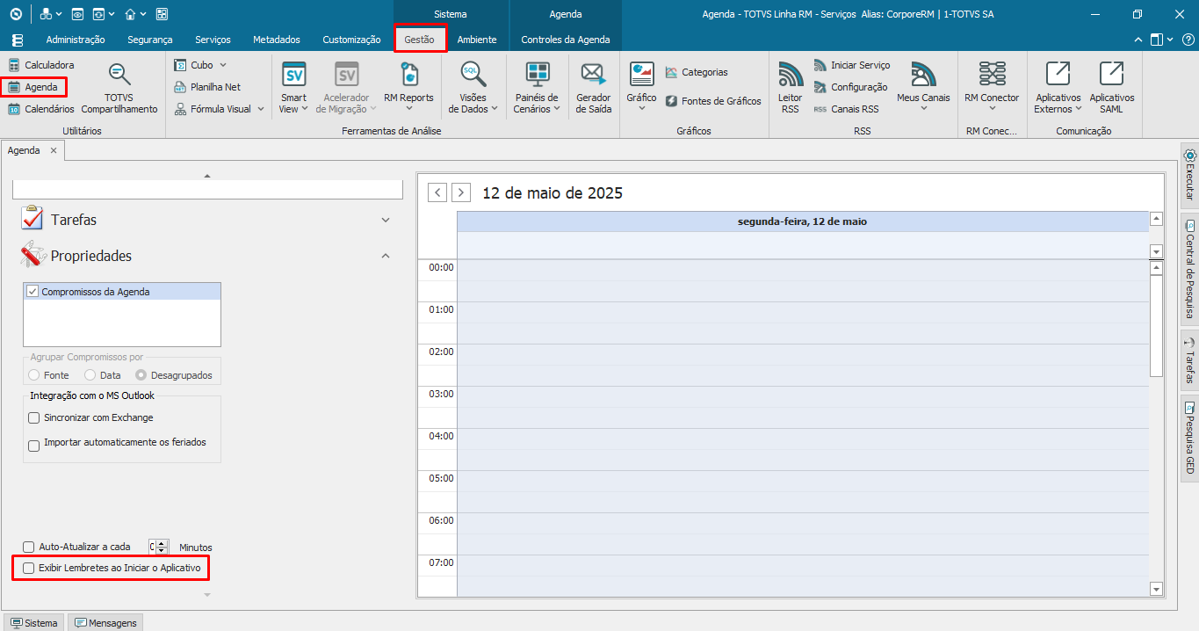Open the Administração ribbon tab

point(76,40)
